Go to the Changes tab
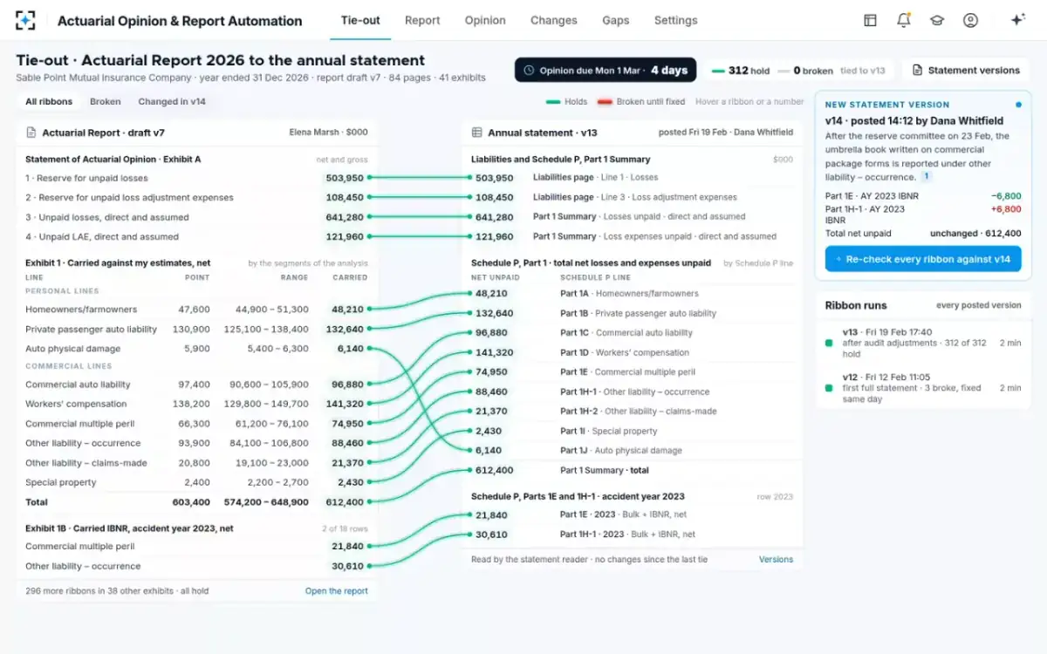Image resolution: width=1047 pixels, height=654 pixels. click(554, 20)
